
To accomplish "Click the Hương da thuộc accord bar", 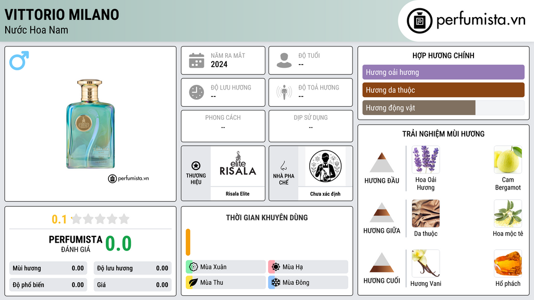I will pos(443,90).
